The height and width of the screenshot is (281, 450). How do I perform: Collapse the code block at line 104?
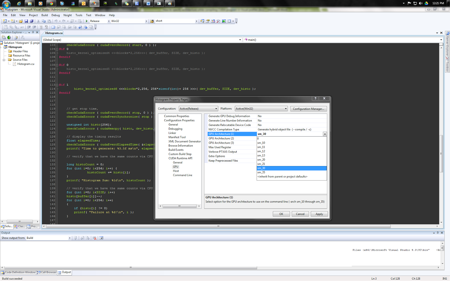click(x=57, y=49)
